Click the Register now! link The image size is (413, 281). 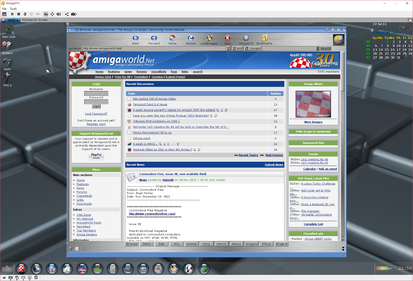[x=96, y=124]
